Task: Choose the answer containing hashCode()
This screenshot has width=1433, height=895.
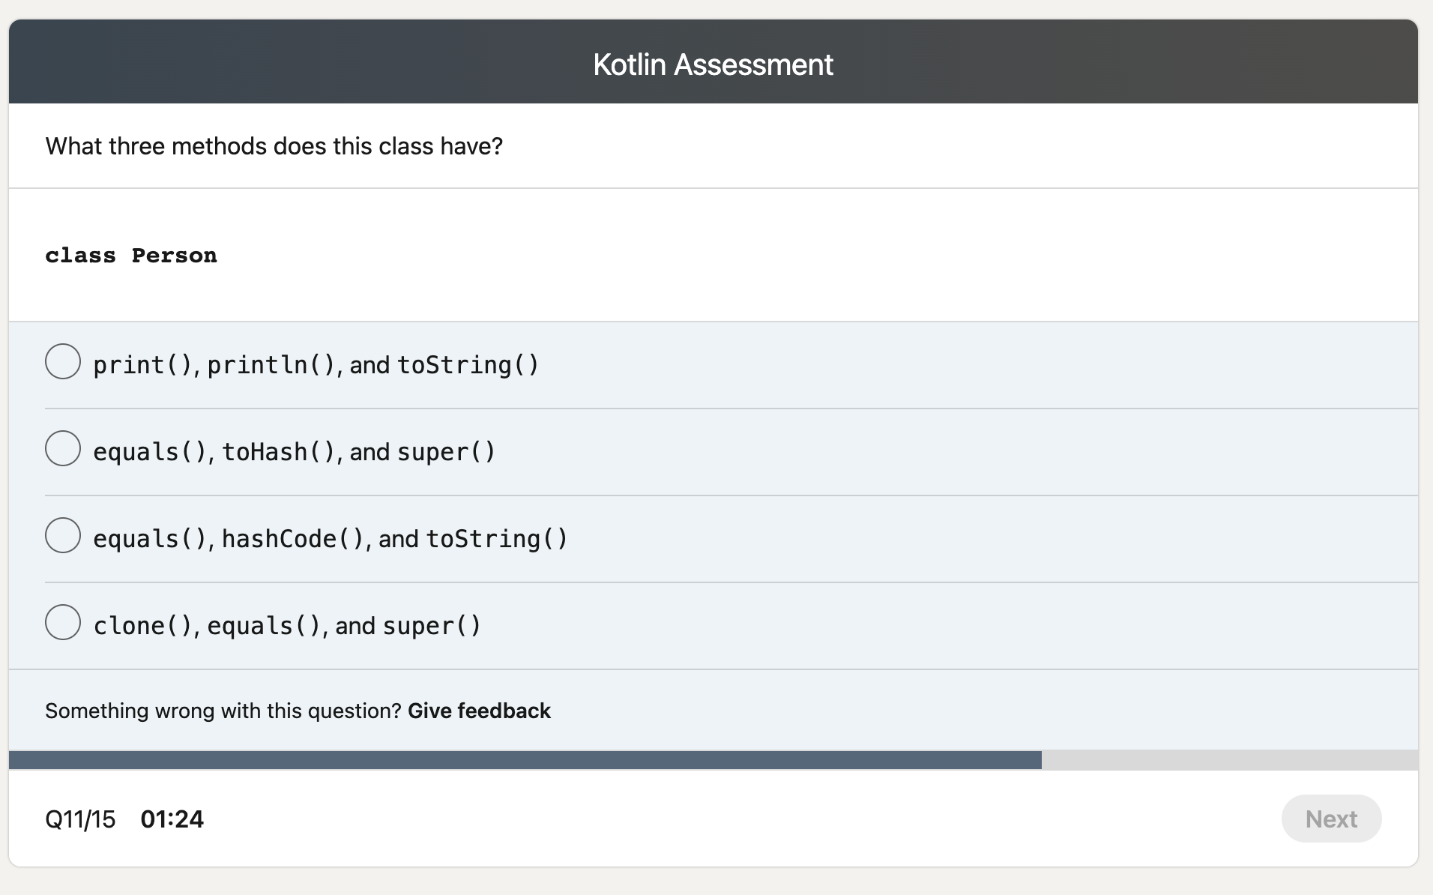Action: point(330,537)
